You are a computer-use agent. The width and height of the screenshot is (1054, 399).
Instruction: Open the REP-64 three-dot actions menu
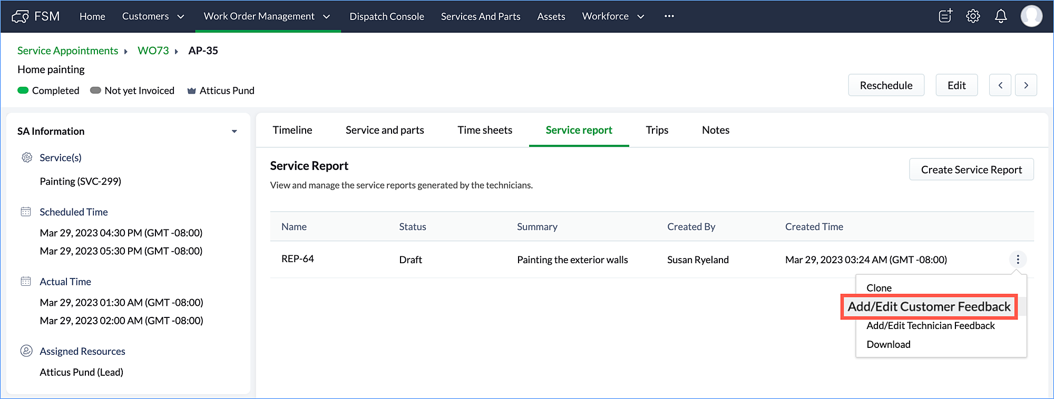point(1018,260)
